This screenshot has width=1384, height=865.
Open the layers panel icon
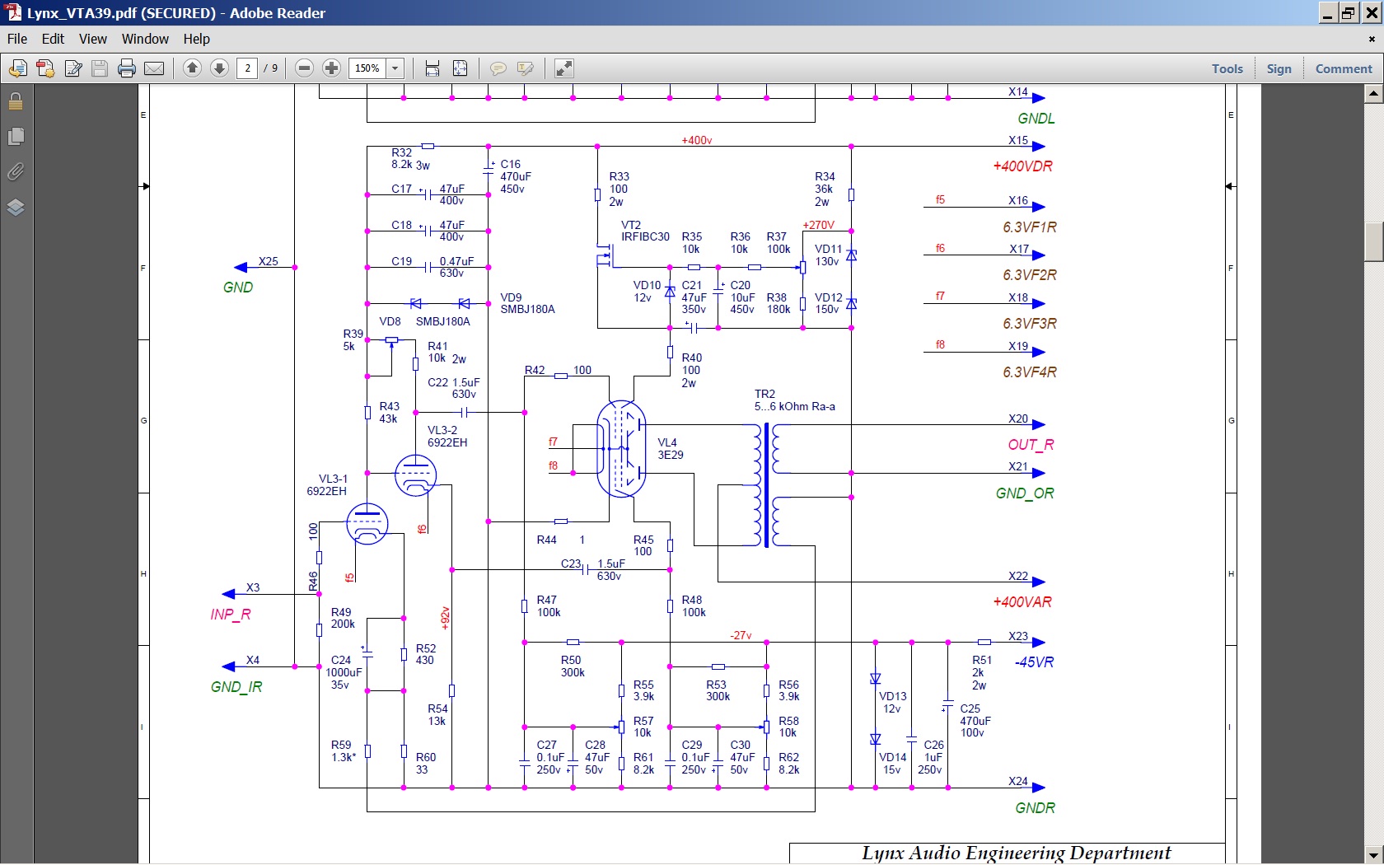tap(16, 208)
